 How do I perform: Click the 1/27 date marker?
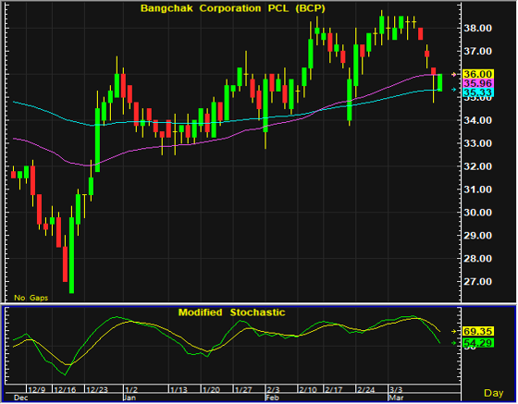243,389
